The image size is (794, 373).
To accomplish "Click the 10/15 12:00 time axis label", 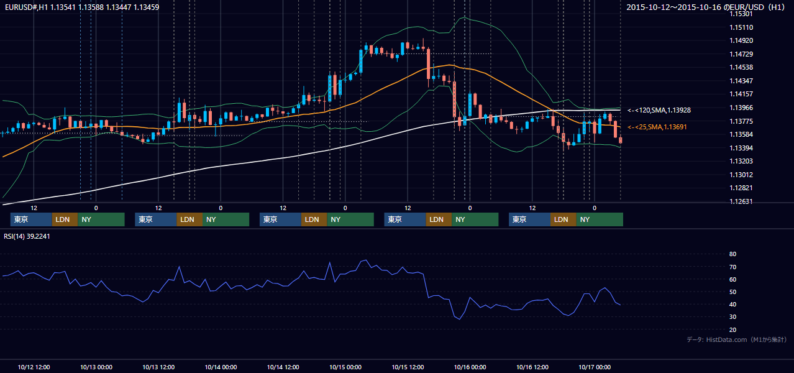I will [x=408, y=367].
